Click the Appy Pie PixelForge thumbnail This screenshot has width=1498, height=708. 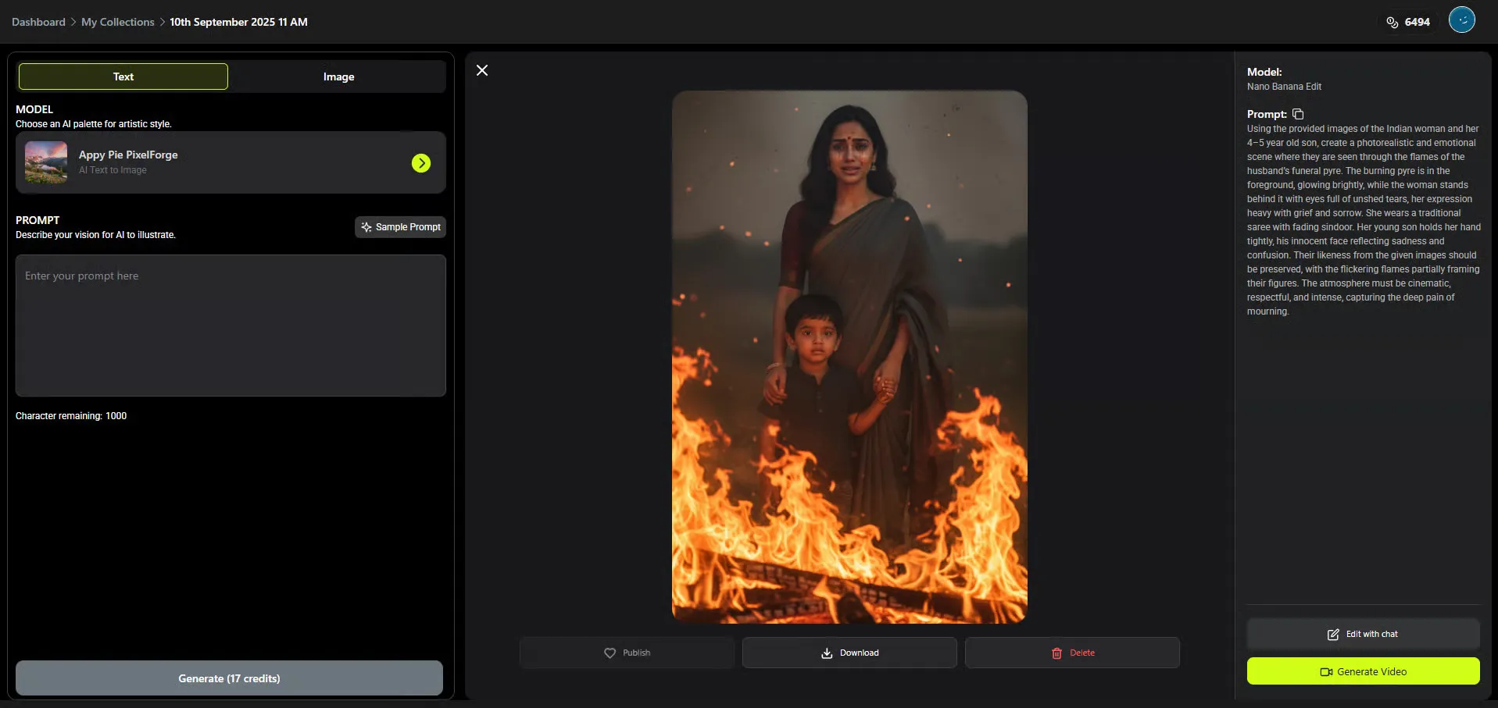pos(46,162)
